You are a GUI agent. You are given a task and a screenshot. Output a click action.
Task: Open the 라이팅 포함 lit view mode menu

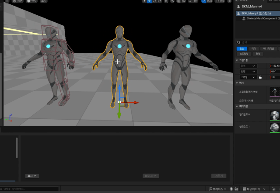32,1
